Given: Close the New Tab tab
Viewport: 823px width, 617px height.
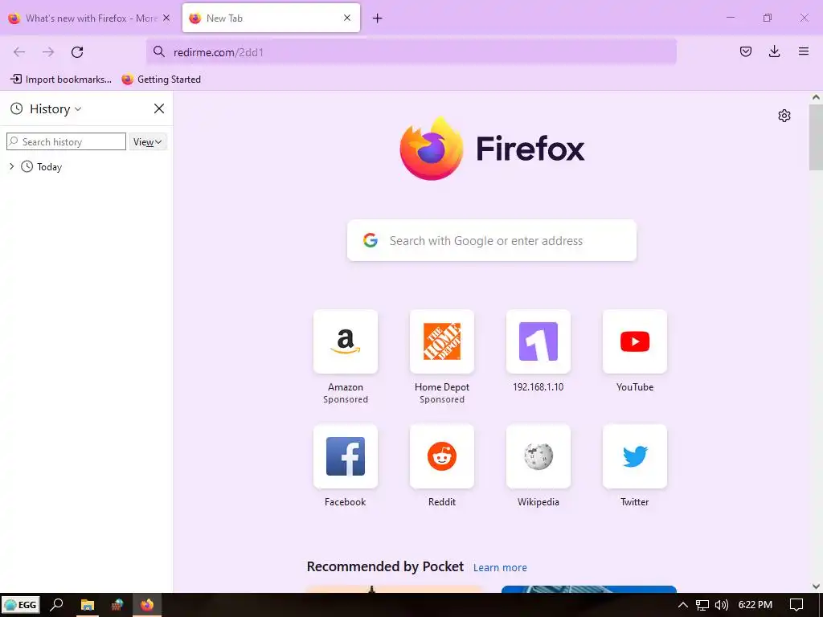Looking at the screenshot, I should point(347,18).
